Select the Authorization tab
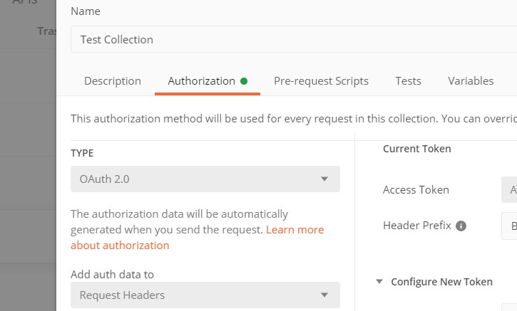This screenshot has width=517, height=311. point(201,81)
